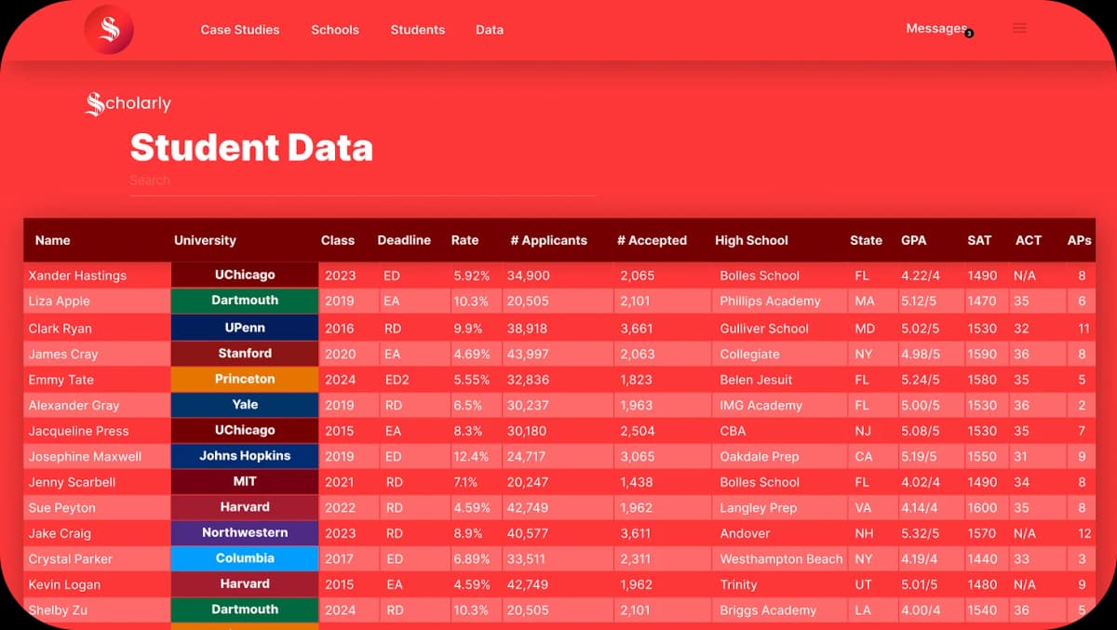Click the IMG Academy cell
The width and height of the screenshot is (1117, 630).
(760, 406)
